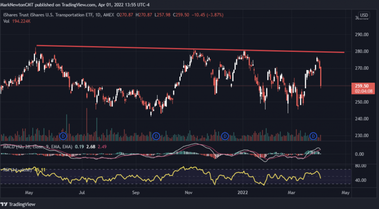Click the RSI value 45.11
This screenshot has height=209, width=379.
(x=40, y=170)
